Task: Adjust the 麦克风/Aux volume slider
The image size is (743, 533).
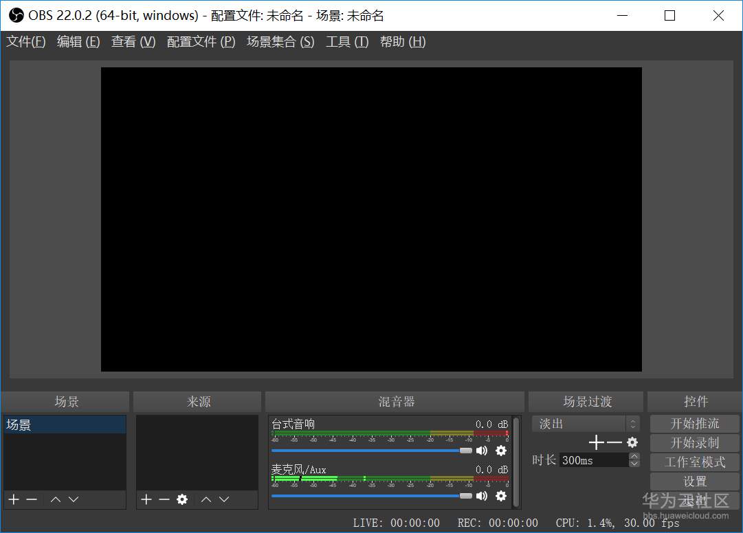Action: [371, 496]
